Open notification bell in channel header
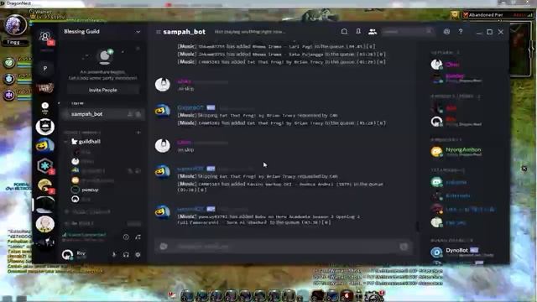The height and width of the screenshot is (302, 537). [344, 32]
